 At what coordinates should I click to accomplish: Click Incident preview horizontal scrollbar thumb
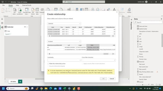pos(106,54)
